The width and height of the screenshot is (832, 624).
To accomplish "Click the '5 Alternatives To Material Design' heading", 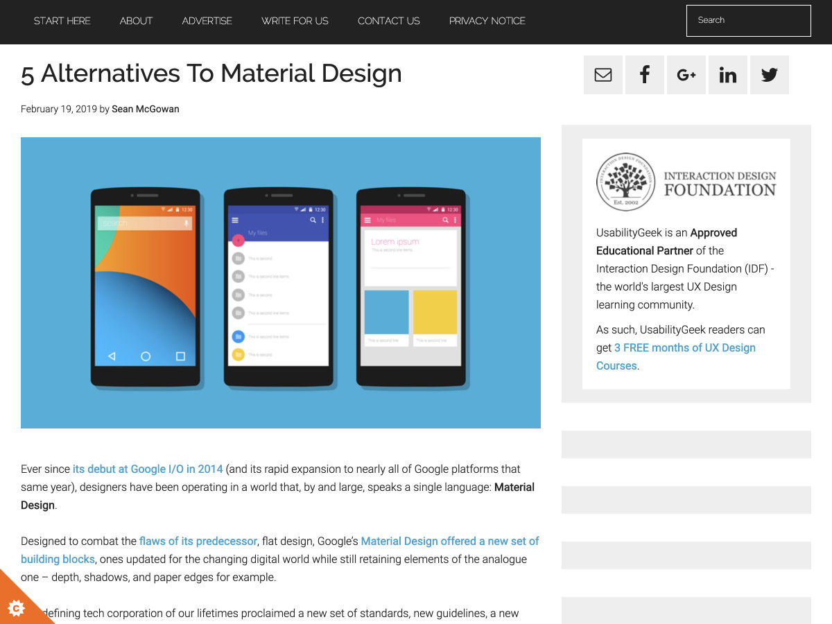I will coord(211,73).
